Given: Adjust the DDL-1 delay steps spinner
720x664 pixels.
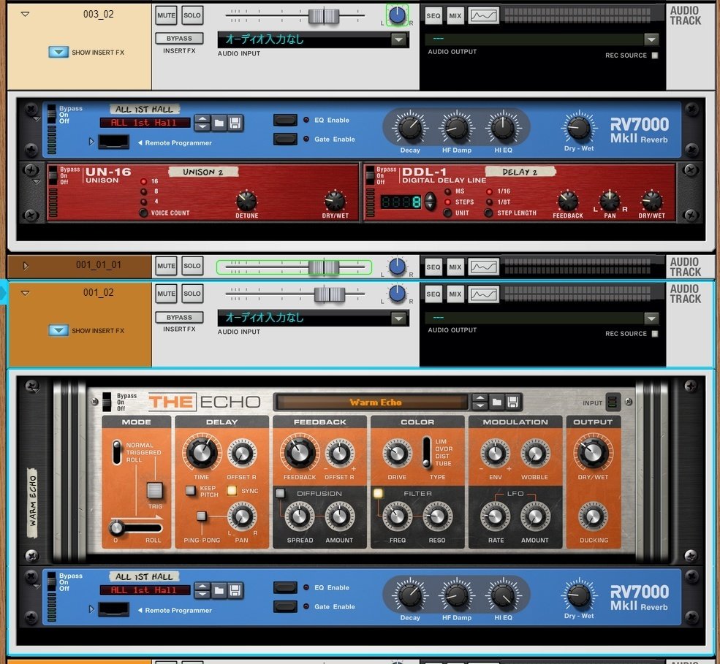Looking at the screenshot, I should (430, 201).
